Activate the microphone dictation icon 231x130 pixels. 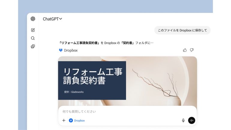pos(183,120)
